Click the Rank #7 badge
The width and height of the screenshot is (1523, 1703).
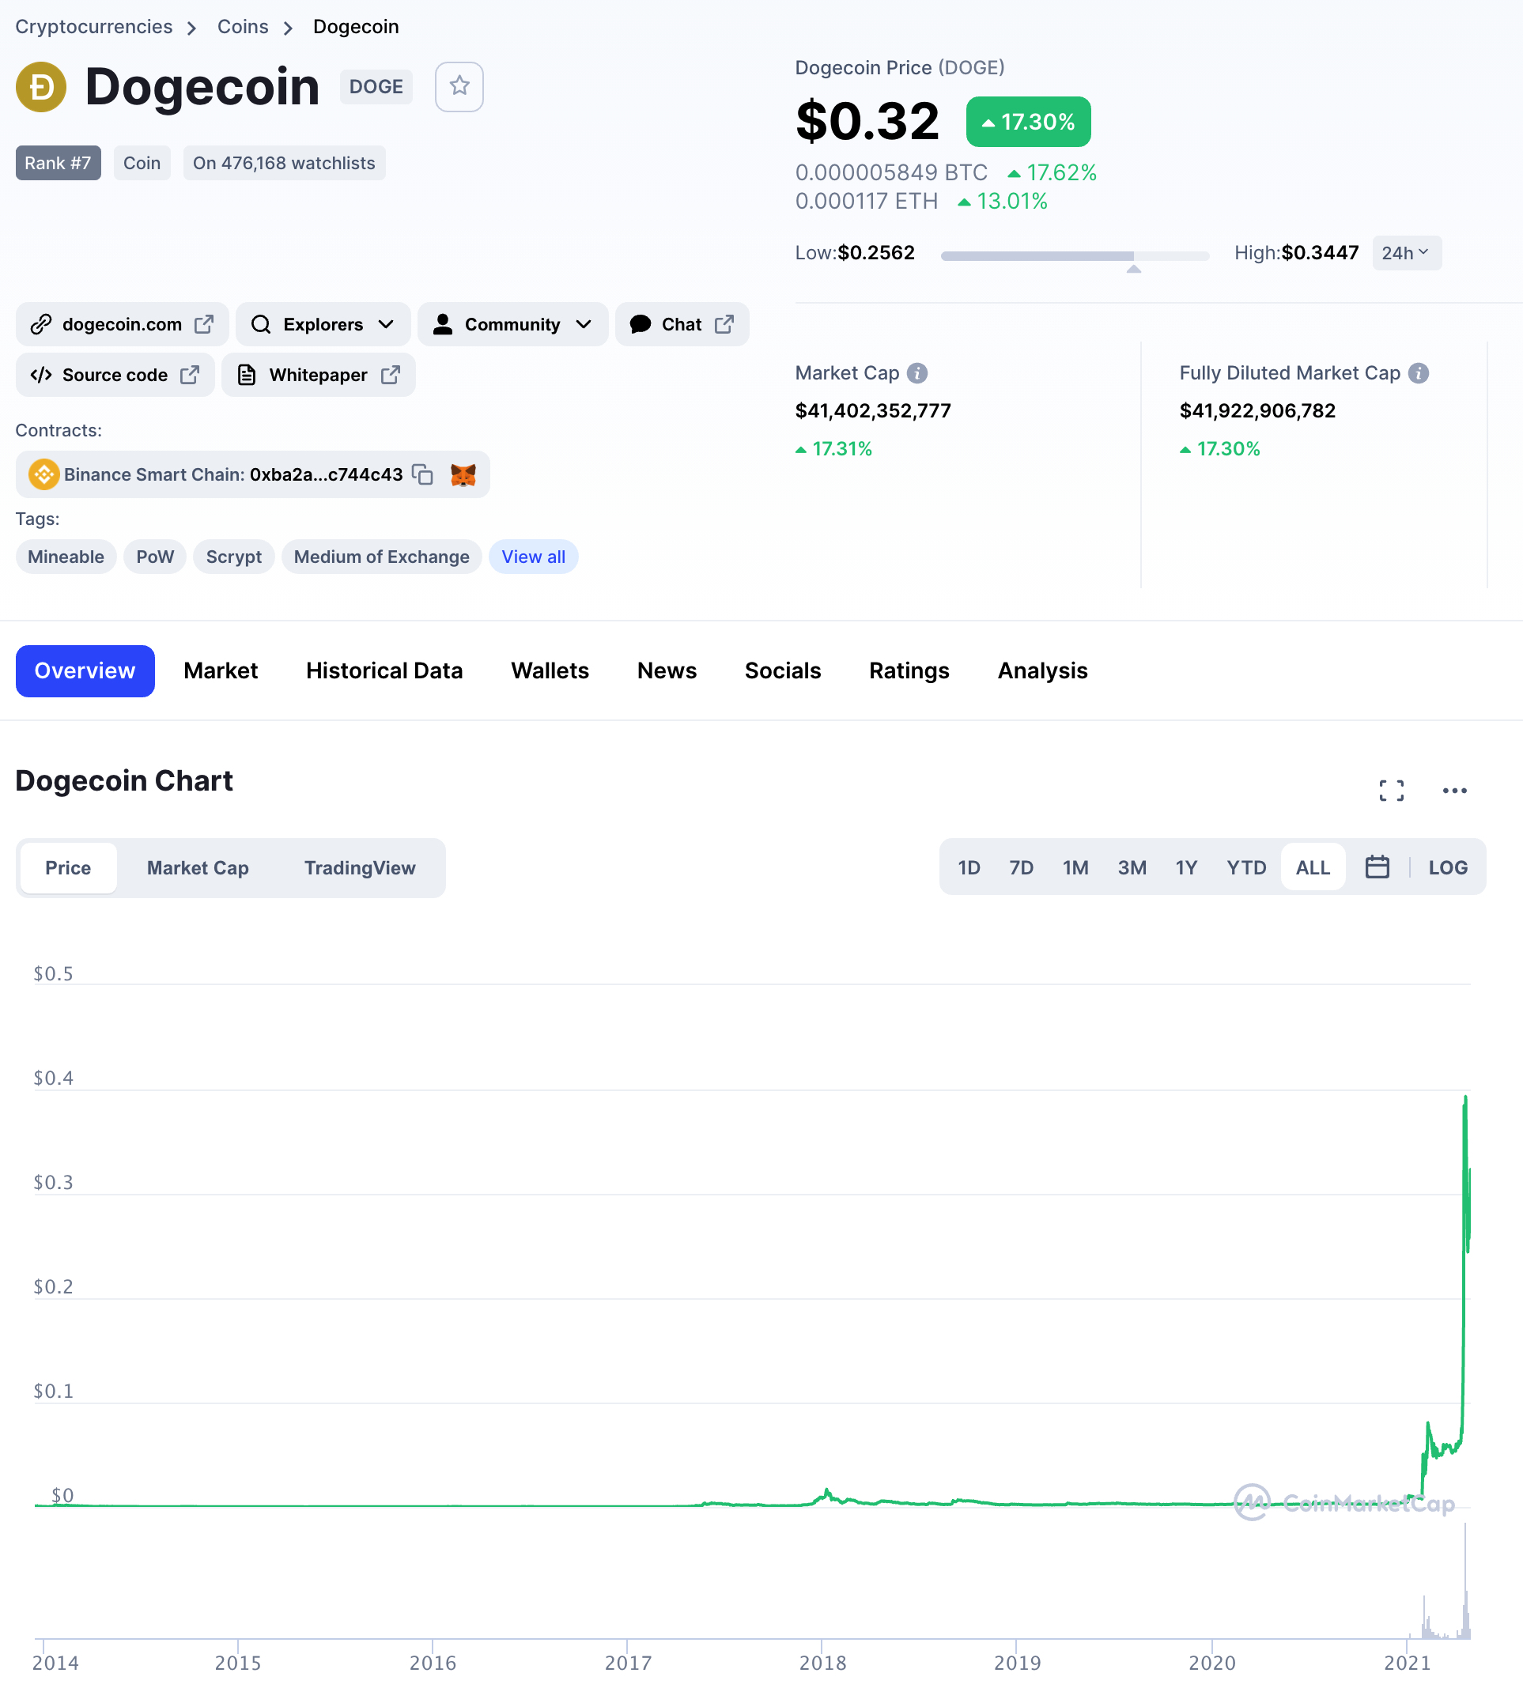coord(58,163)
